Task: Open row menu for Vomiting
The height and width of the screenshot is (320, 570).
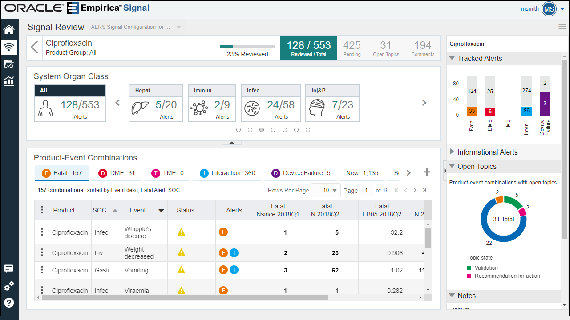Action: 42,270
